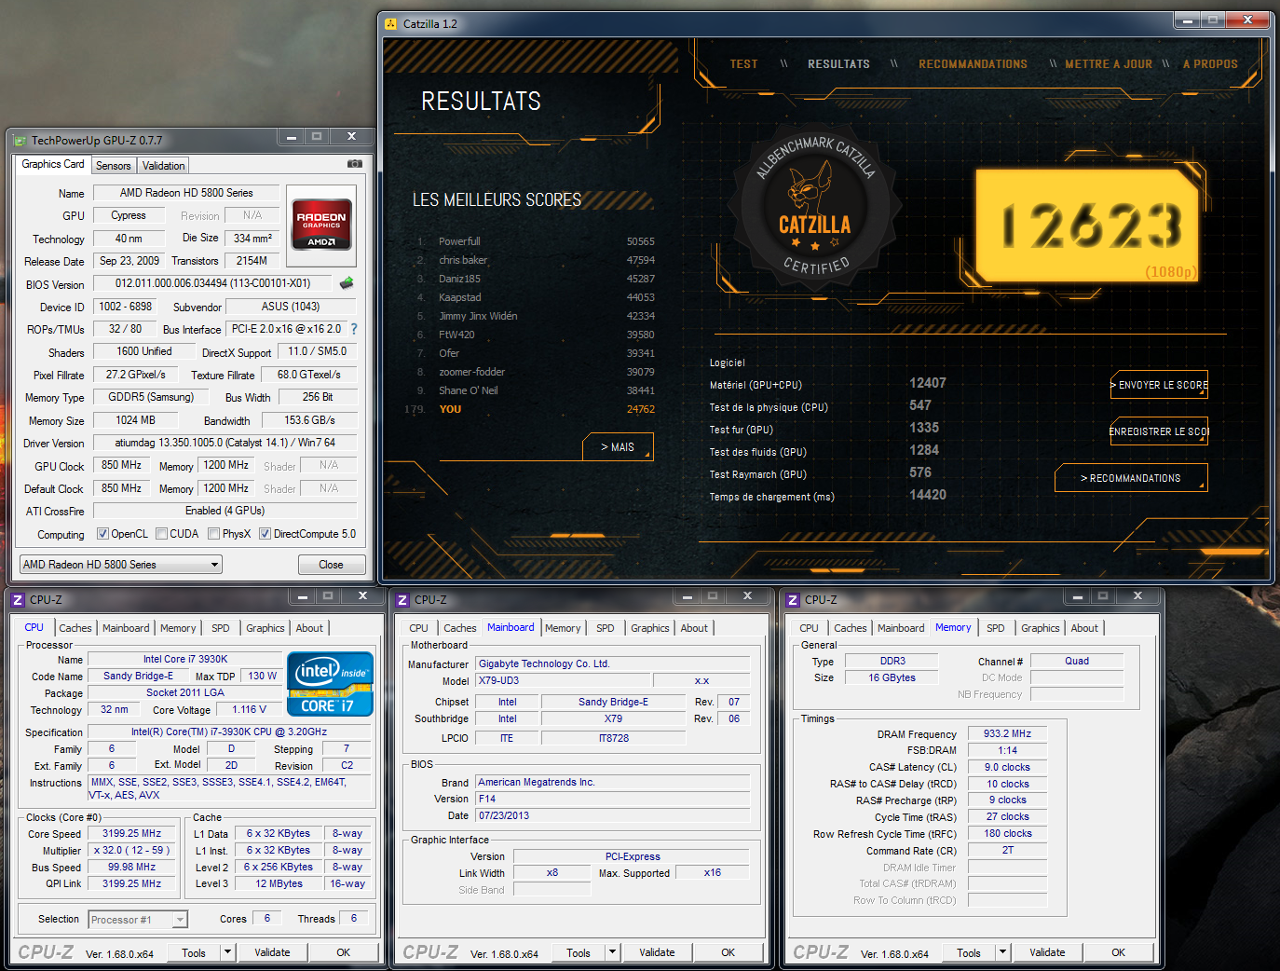The width and height of the screenshot is (1280, 971).
Task: Toggle the DirectCompute 5.0 checkbox
Action: (266, 534)
